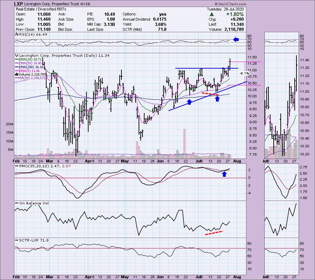Viewport: 315px width, 280px height.
Task: Click the 2.75 PMO axis label on side panel
Action: click(303, 167)
